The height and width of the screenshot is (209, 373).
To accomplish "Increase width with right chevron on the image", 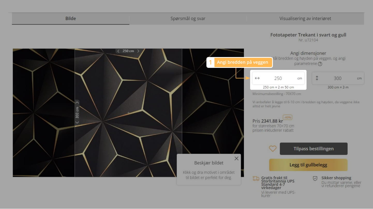I will click(x=138, y=51).
